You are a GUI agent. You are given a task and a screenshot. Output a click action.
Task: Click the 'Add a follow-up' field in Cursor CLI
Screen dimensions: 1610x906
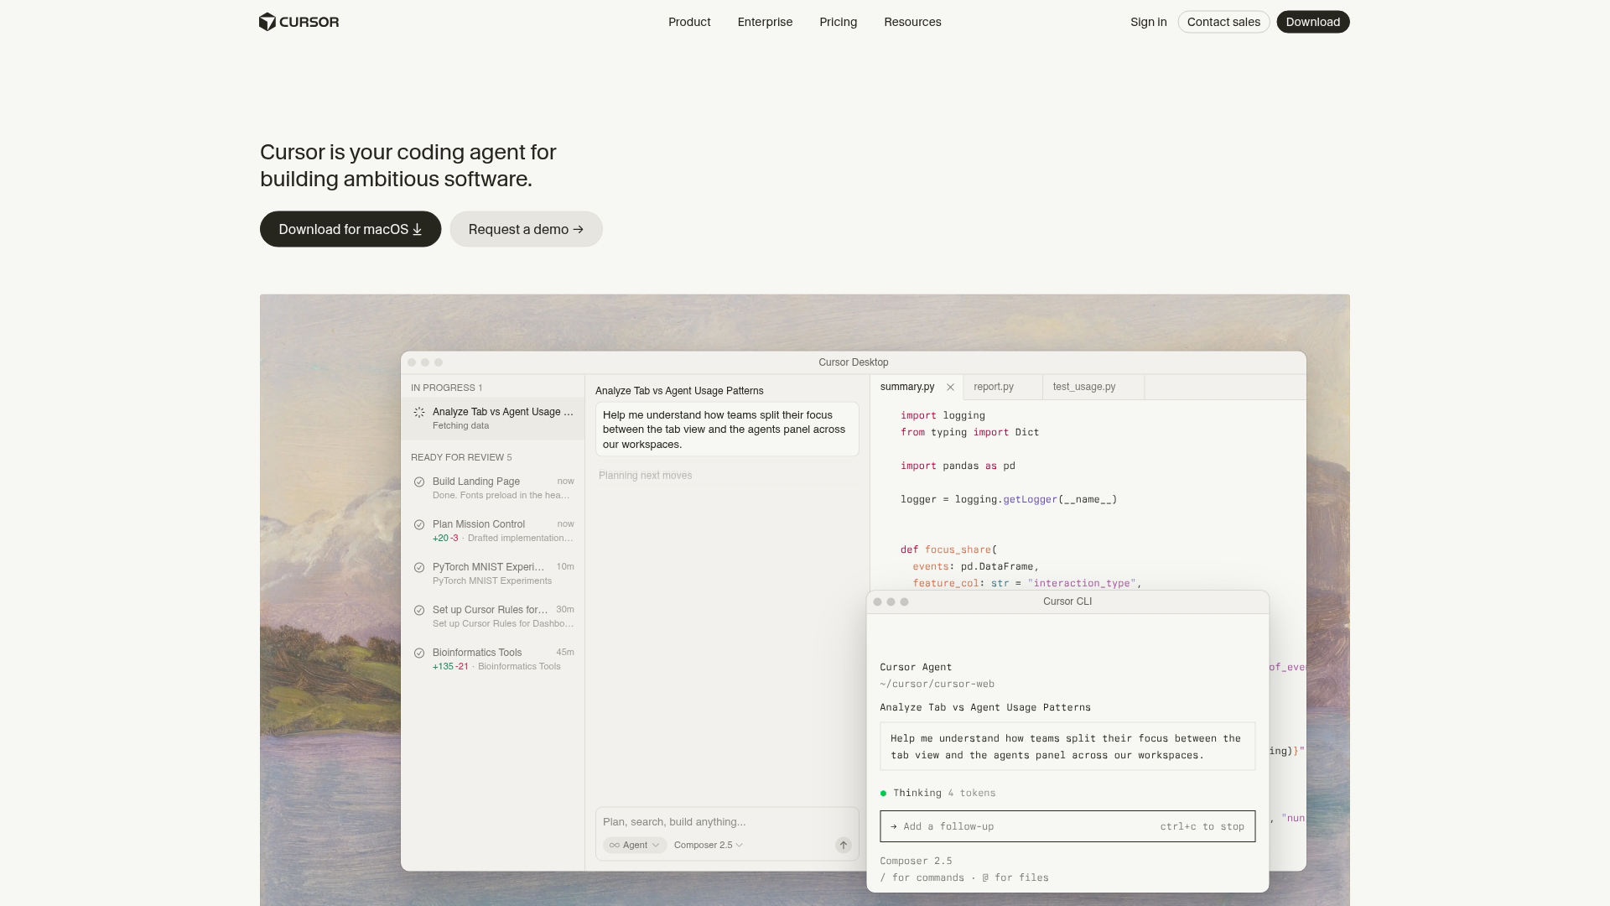click(x=1067, y=826)
